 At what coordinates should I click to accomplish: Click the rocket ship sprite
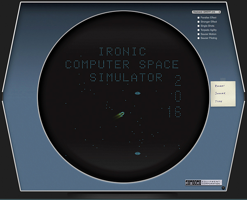point(122,114)
